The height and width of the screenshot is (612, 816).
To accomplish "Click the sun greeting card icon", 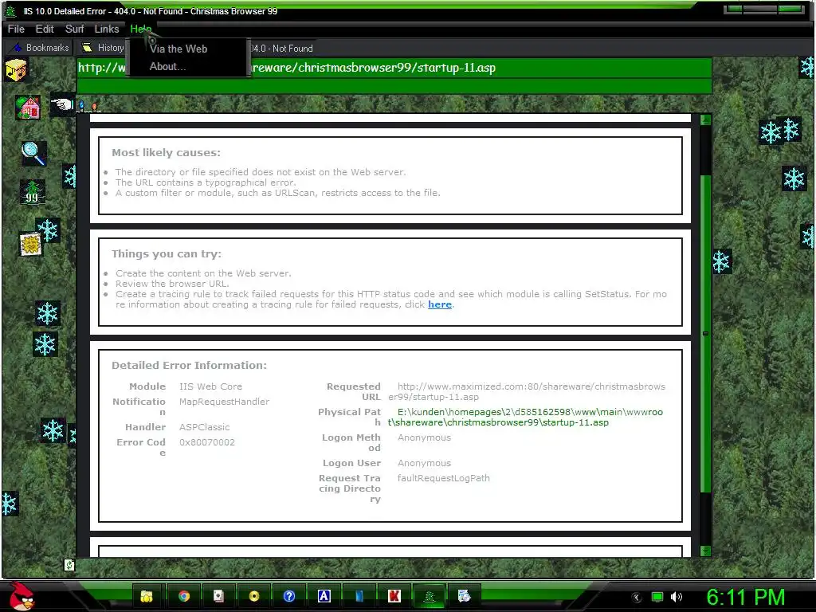I will [31, 244].
